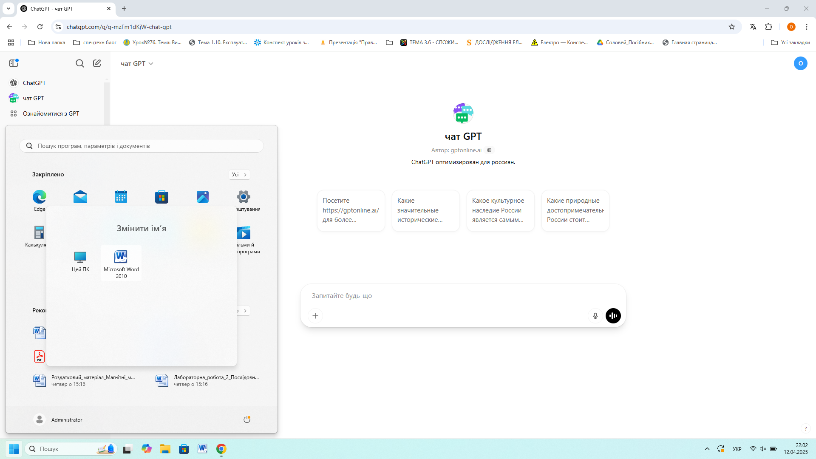Open the Chrome apps grid shortcut

tap(11, 42)
